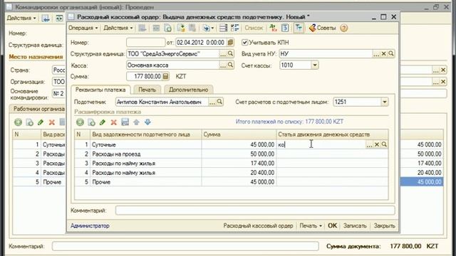
Task: Click the OK button
Action: (333, 225)
